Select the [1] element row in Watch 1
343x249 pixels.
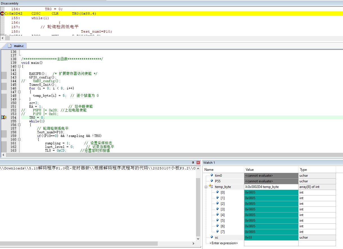click(x=269, y=198)
